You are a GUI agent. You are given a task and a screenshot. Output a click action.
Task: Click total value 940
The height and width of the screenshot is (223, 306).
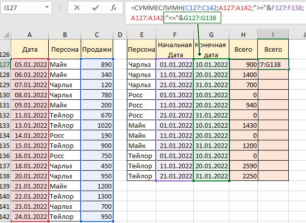click(x=244, y=105)
